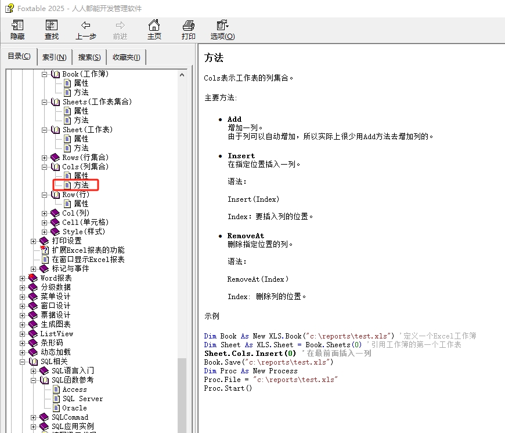Collapse the Cols(列集合) node
The height and width of the screenshot is (433, 505).
(45, 167)
